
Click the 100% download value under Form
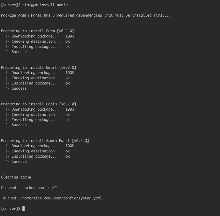pos(70,36)
